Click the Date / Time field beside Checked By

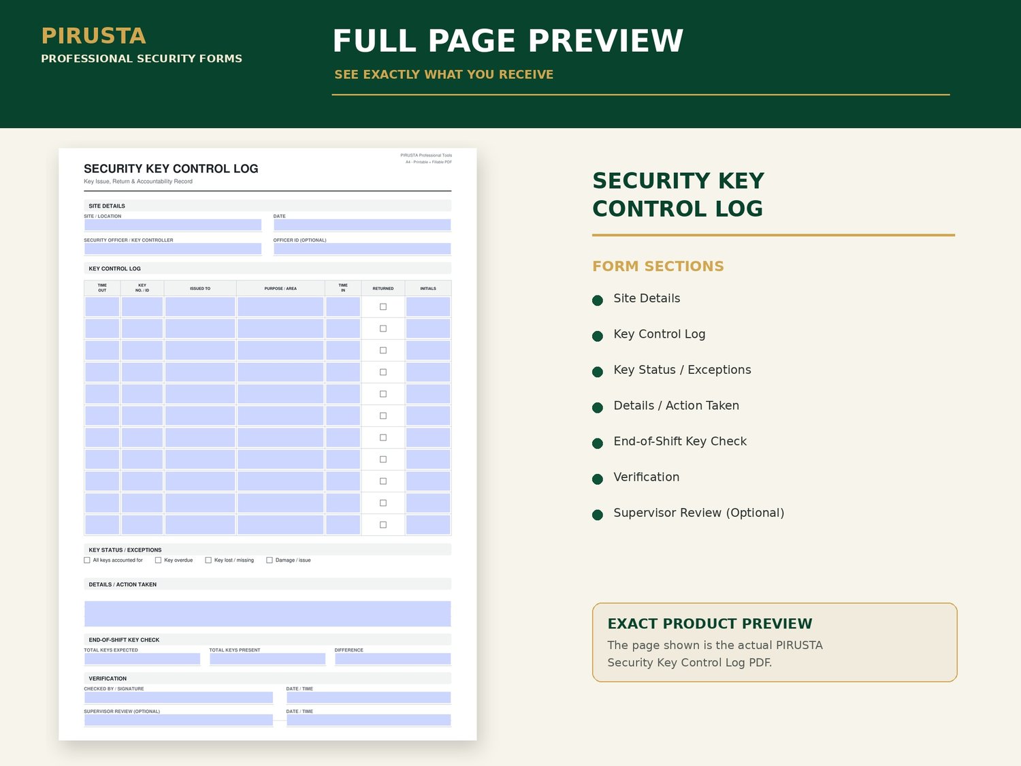pos(368,698)
